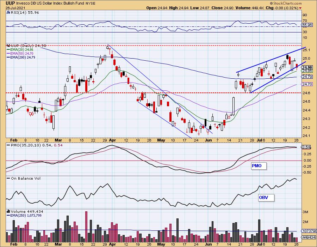Click the UUP (Daily) 24.90 legend
317x247 pixels.
pyautogui.click(x=28, y=46)
